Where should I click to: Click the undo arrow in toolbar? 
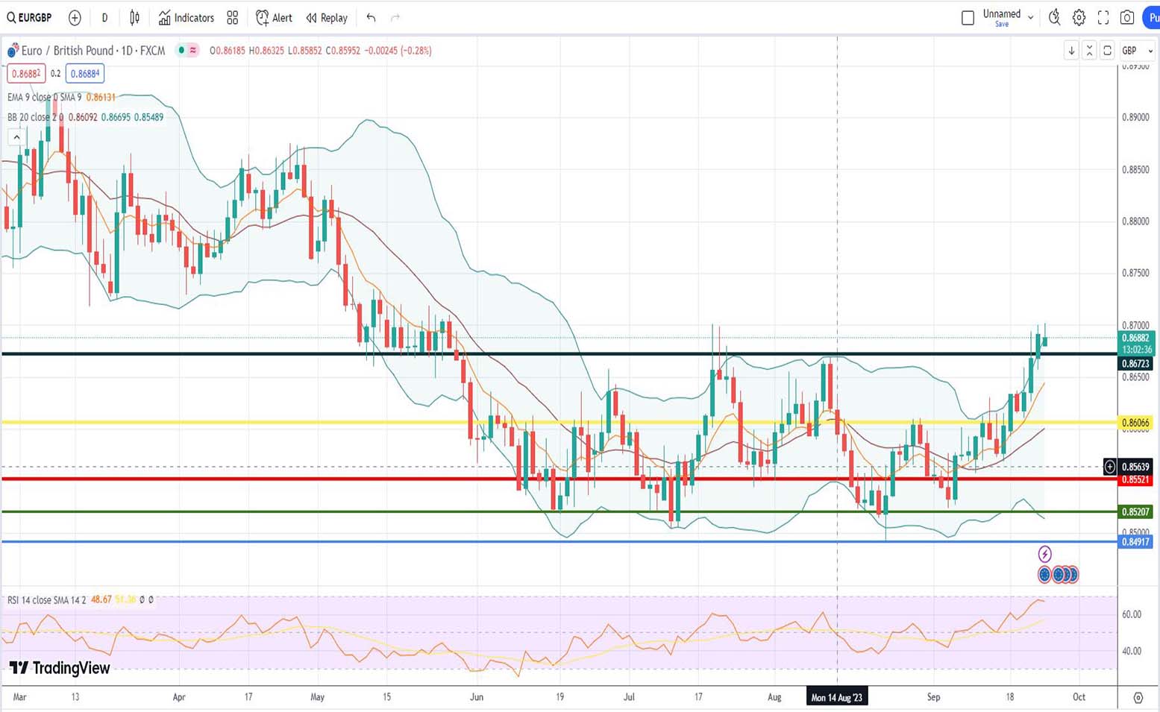coord(371,18)
